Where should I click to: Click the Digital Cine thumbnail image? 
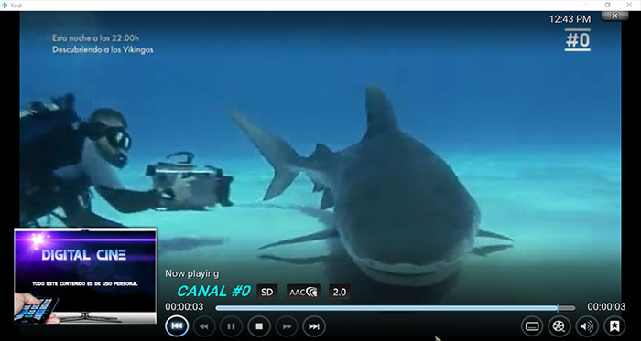(85, 276)
